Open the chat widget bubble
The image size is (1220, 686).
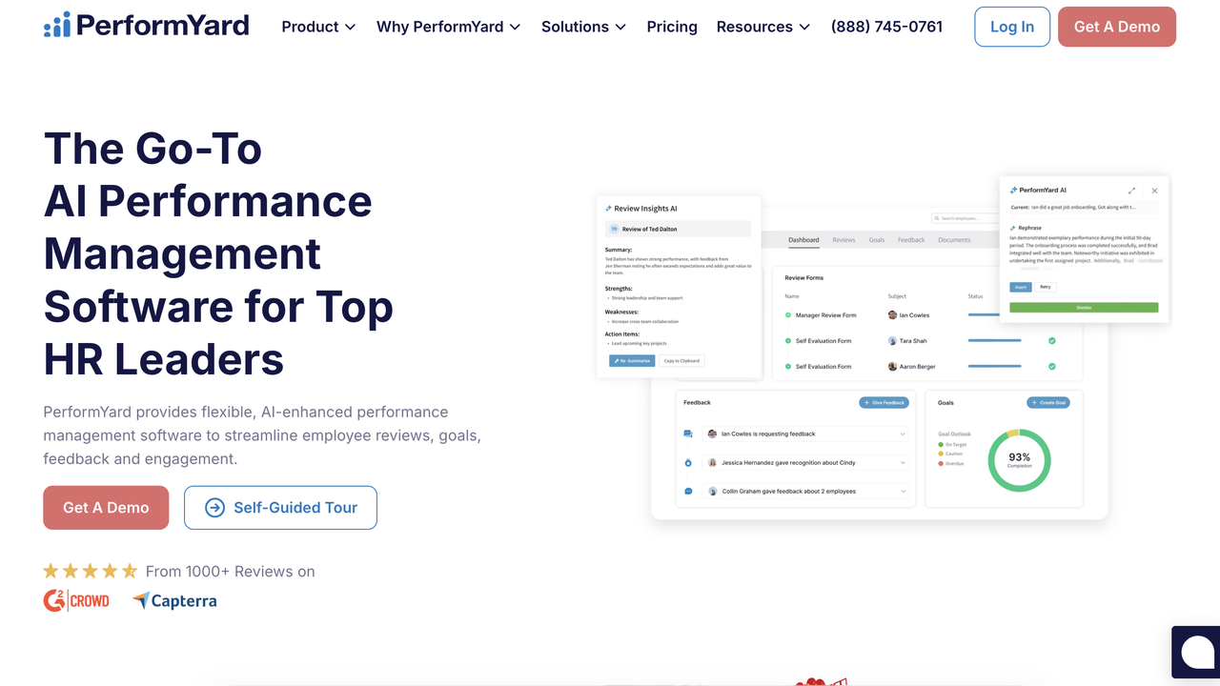click(1196, 652)
